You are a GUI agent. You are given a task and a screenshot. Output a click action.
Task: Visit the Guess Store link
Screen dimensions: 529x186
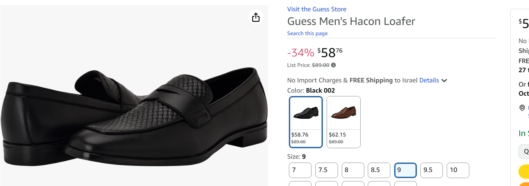(316, 9)
